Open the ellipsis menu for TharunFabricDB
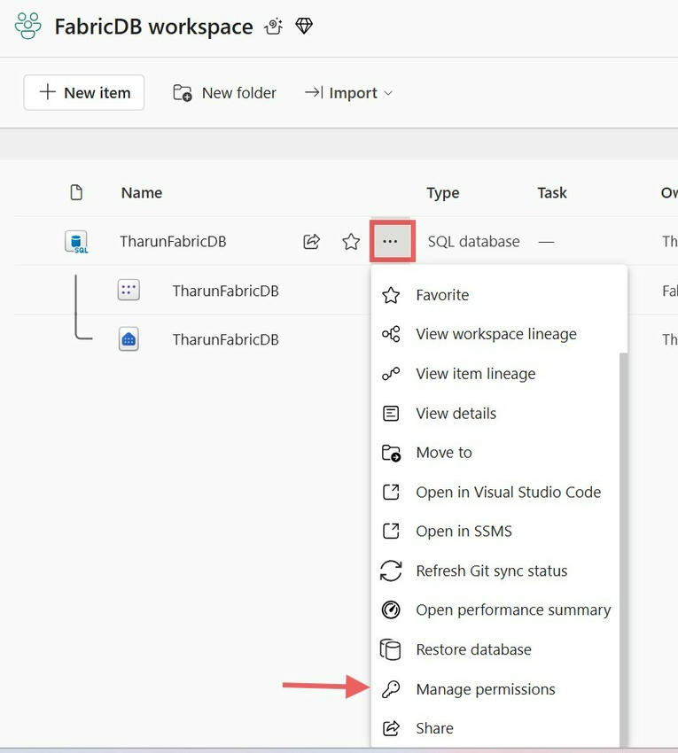This screenshot has width=678, height=753. 392,240
